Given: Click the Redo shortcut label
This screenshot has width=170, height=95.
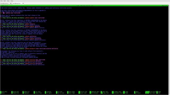Looking at the screenshot, I should [126, 93].
